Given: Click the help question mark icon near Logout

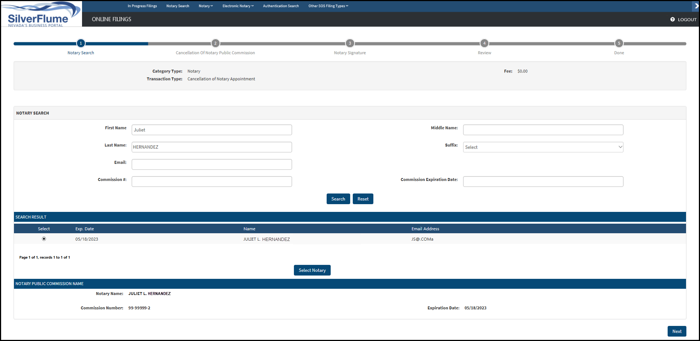Looking at the screenshot, I should [x=672, y=19].
